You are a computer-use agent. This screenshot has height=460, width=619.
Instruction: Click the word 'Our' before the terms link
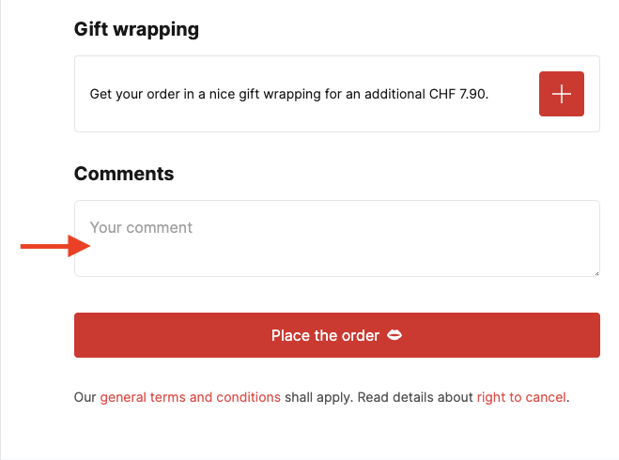(85, 397)
